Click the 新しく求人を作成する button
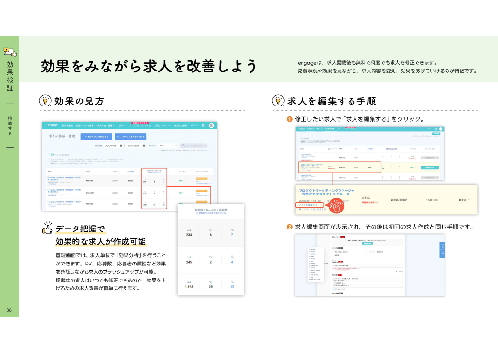Image resolution: width=498 pixels, height=353 pixels. point(96,136)
